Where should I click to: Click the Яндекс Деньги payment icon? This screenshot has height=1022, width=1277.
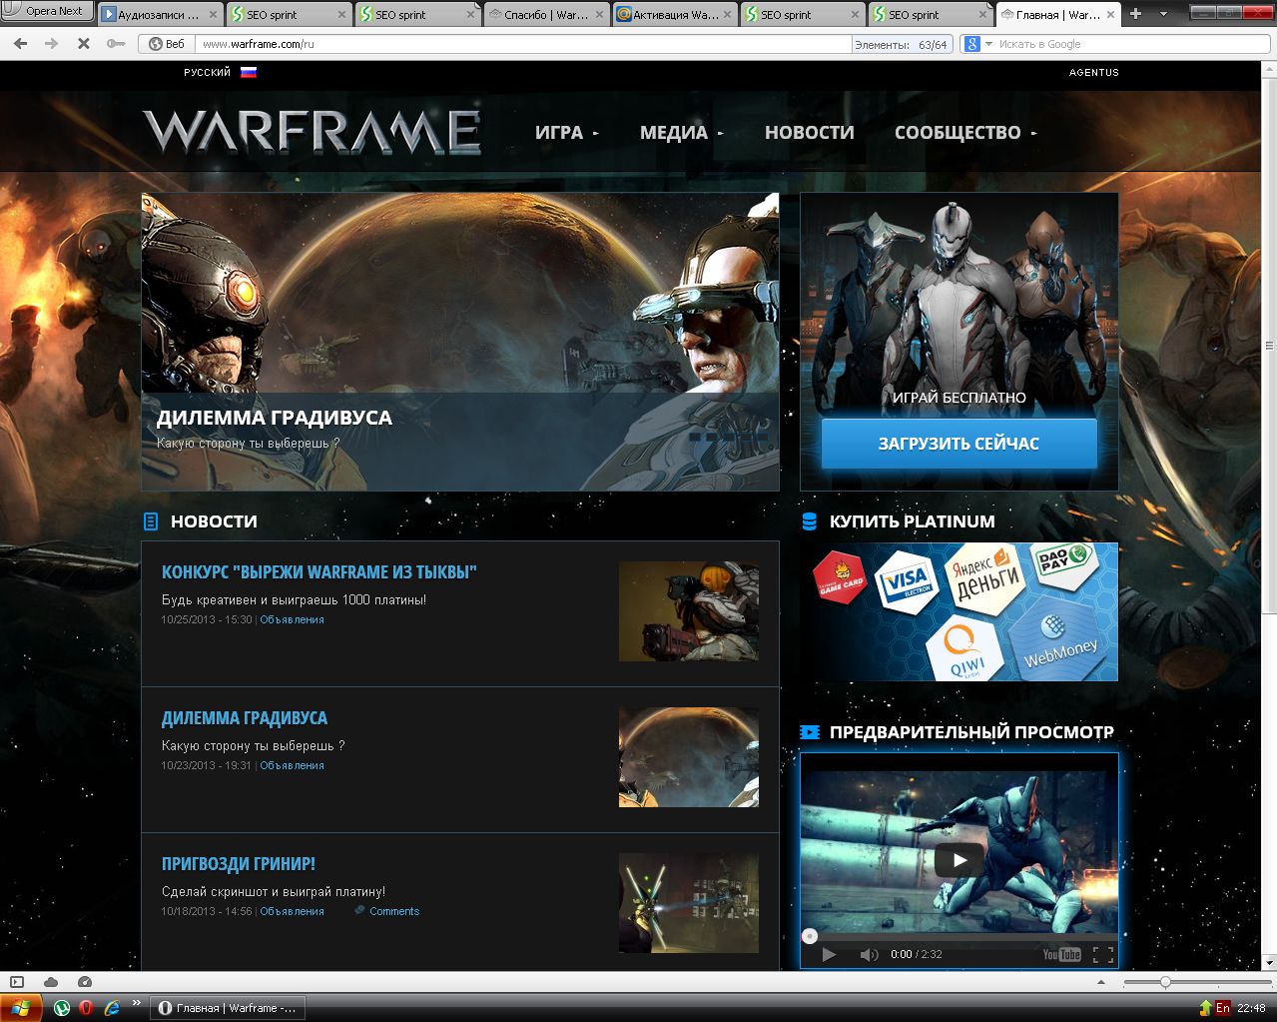[x=986, y=576]
